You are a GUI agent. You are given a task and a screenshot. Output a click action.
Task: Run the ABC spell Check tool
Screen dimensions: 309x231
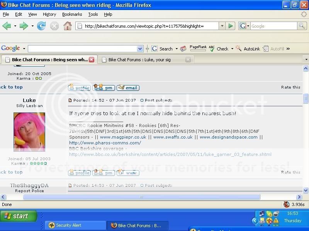pos(219,49)
